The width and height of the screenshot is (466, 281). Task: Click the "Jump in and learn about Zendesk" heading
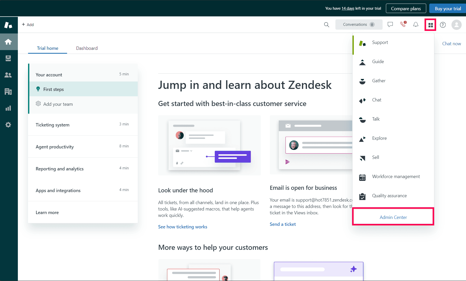[245, 85]
